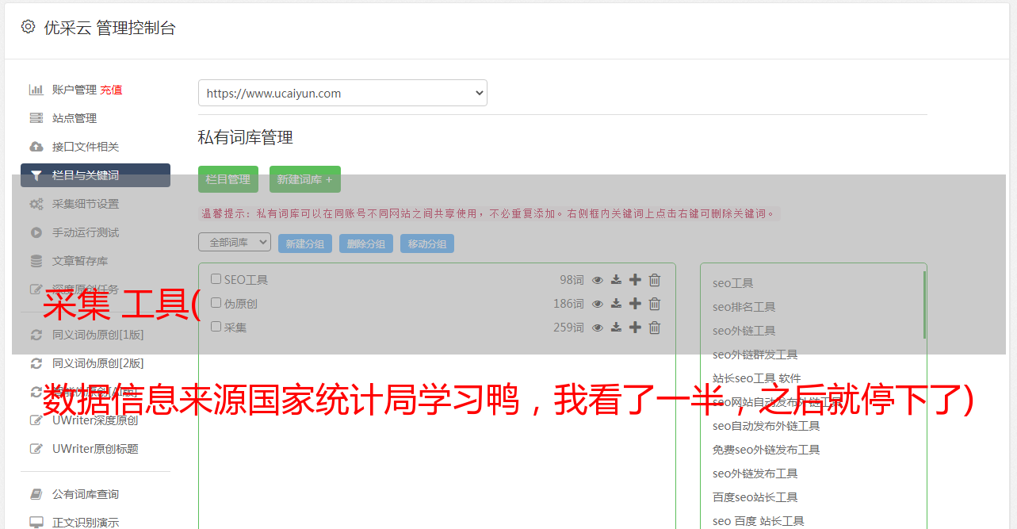This screenshot has height=529, width=1017.
Task: Click the book icon for 公有词库查询
Action: (36, 494)
